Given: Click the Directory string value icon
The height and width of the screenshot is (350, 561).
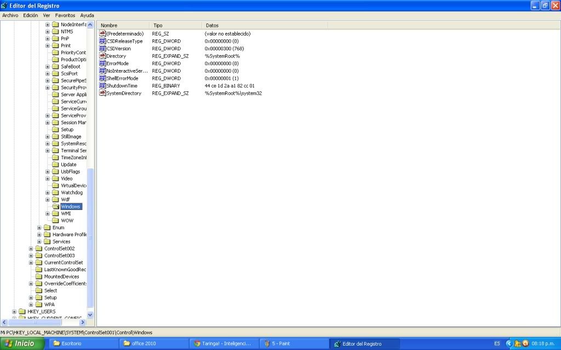Looking at the screenshot, I should click(x=102, y=56).
